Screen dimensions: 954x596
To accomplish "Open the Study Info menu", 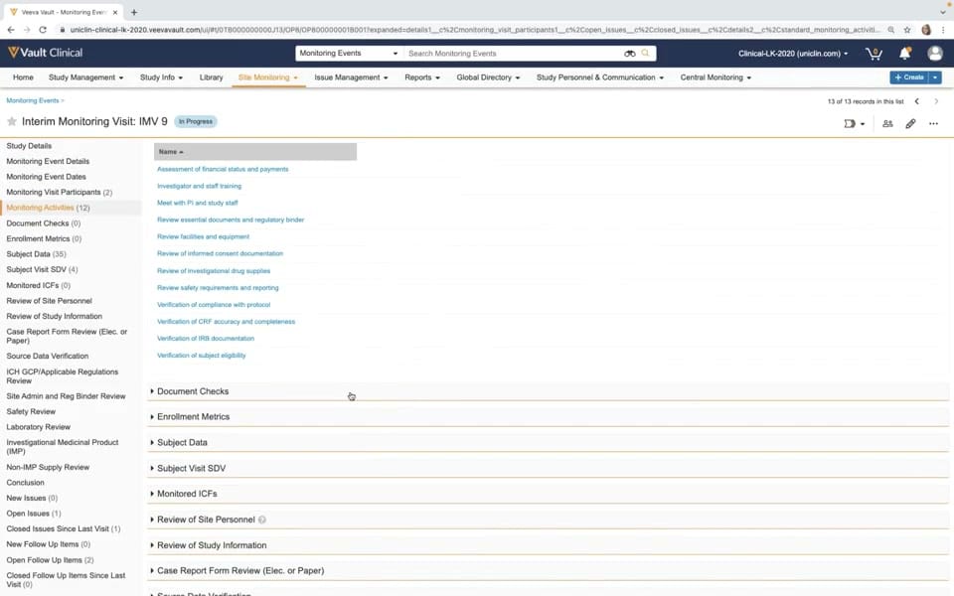I will coord(161,77).
